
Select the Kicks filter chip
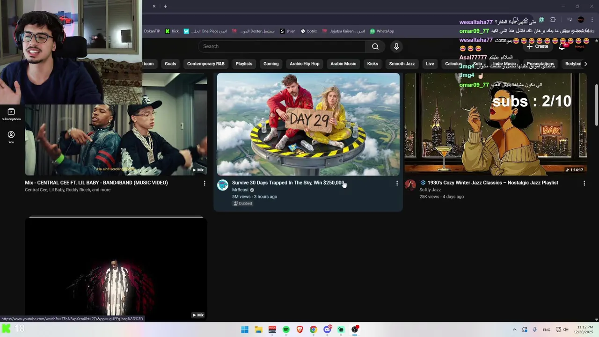[x=373, y=64]
